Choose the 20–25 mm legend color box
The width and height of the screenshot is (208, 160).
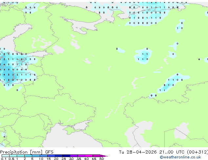[x=59, y=156]
